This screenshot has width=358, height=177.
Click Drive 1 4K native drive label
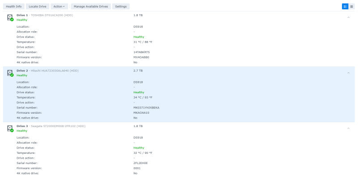click(28, 62)
